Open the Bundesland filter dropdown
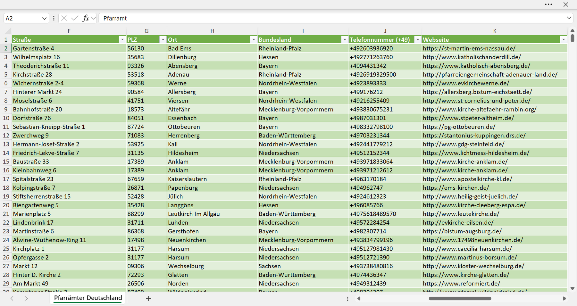The height and width of the screenshot is (306, 577). coord(345,39)
